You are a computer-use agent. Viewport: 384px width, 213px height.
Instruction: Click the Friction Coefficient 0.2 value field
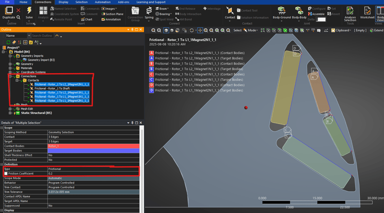point(93,174)
